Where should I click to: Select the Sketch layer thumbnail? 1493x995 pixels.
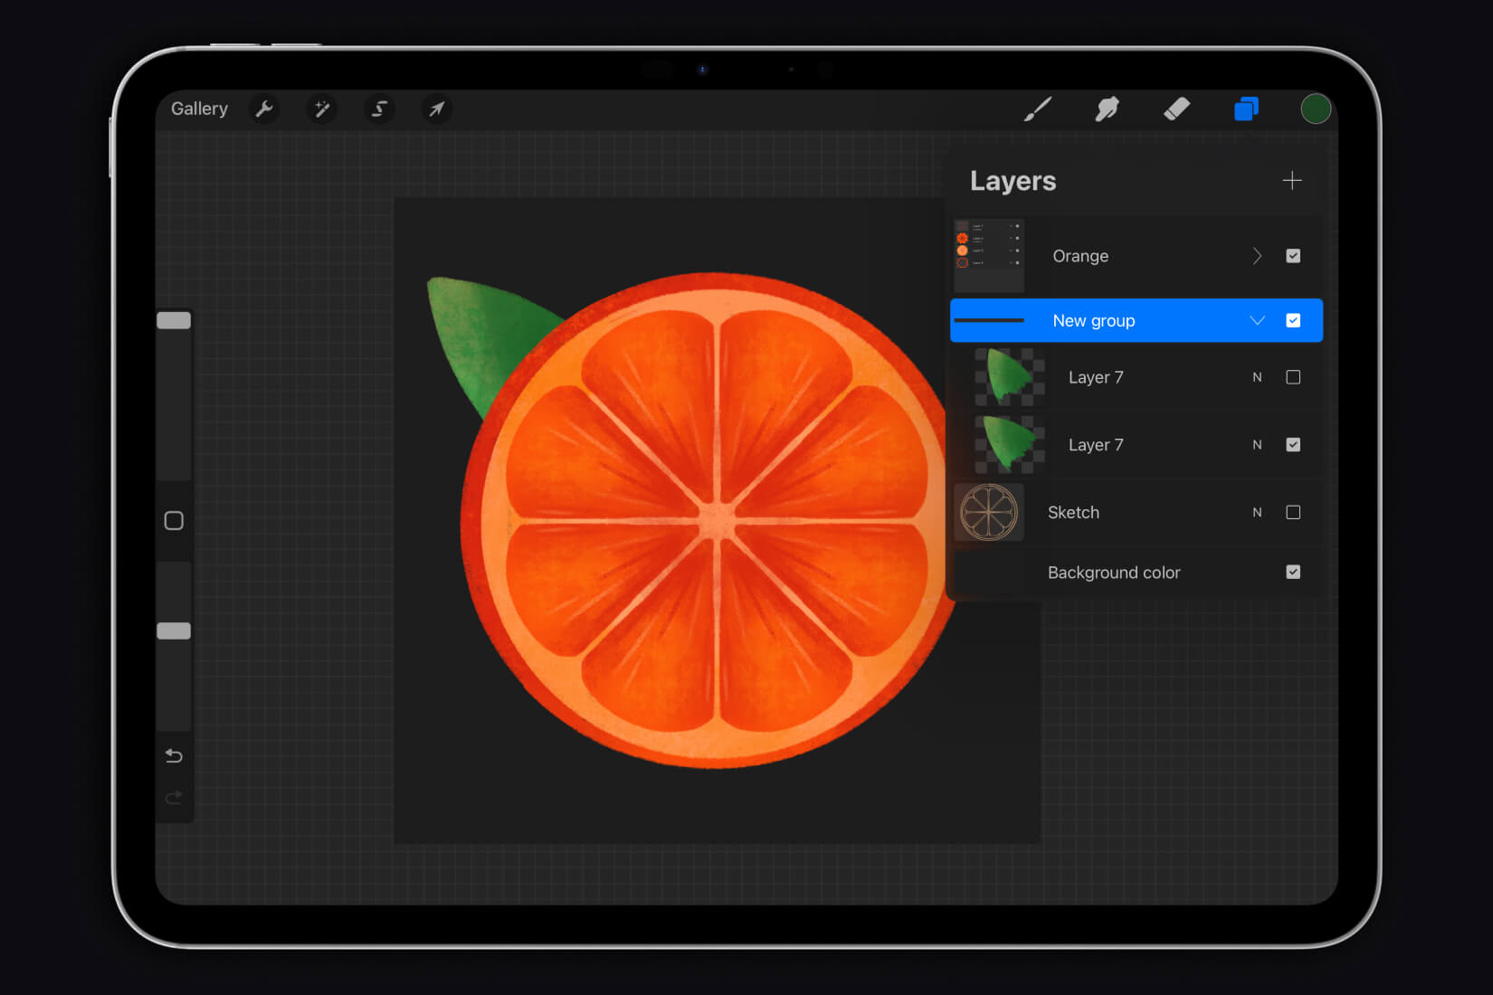tap(989, 512)
